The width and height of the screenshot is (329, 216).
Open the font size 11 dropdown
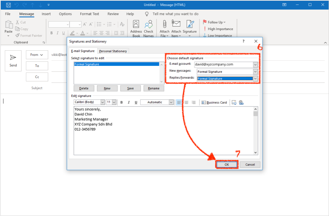[114, 102]
